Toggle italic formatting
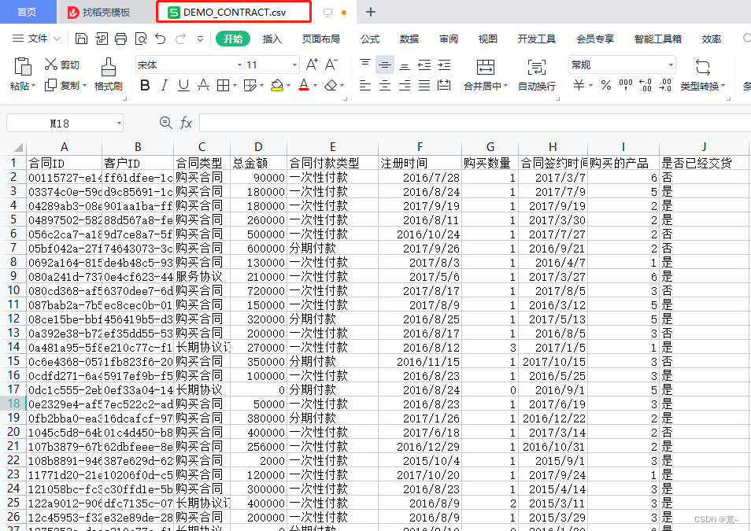Screen dimensions: 751x531 164,85
